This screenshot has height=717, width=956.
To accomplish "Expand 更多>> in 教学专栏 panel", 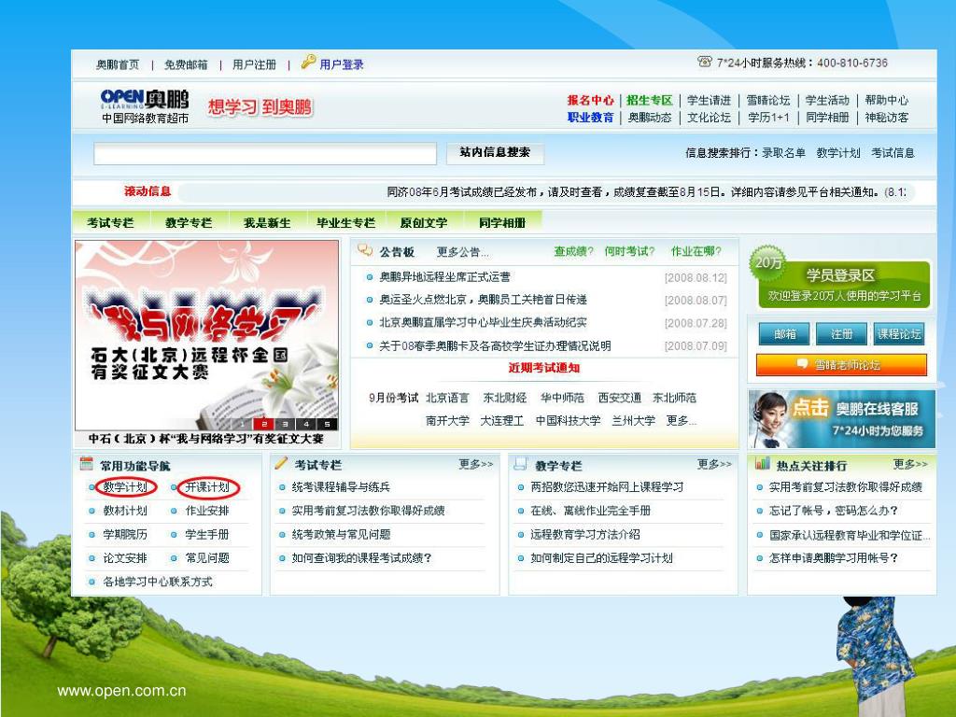I will click(714, 464).
